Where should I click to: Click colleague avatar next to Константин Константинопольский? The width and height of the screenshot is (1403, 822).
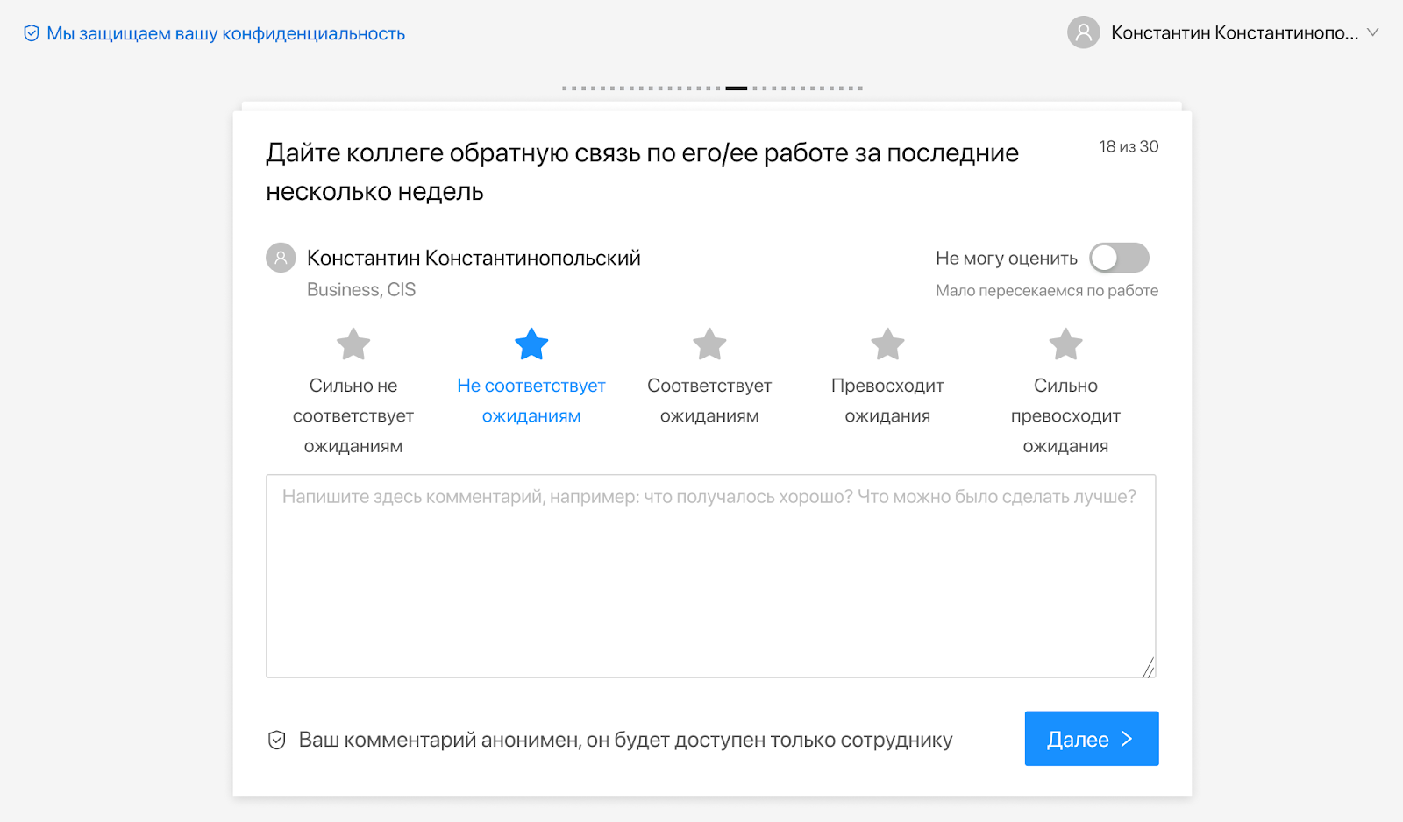pos(281,258)
